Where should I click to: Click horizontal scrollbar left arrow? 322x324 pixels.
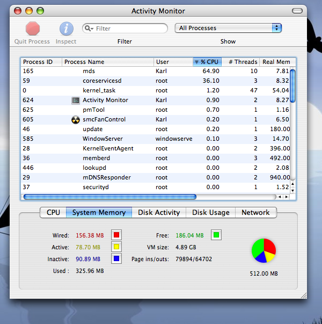coord(280,197)
